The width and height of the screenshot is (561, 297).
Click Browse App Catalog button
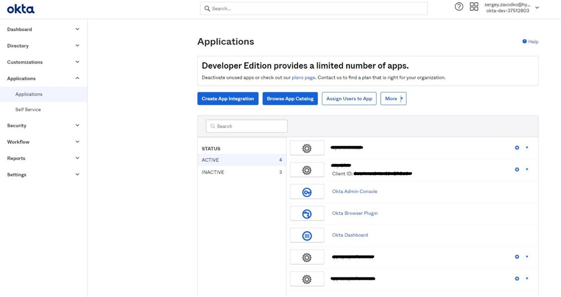coord(290,99)
